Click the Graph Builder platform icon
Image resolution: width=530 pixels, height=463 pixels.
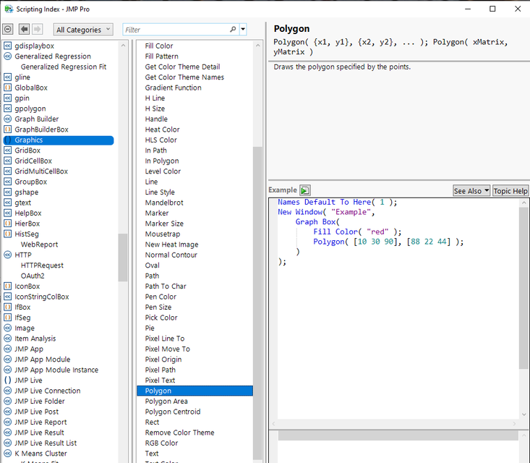tap(7, 119)
